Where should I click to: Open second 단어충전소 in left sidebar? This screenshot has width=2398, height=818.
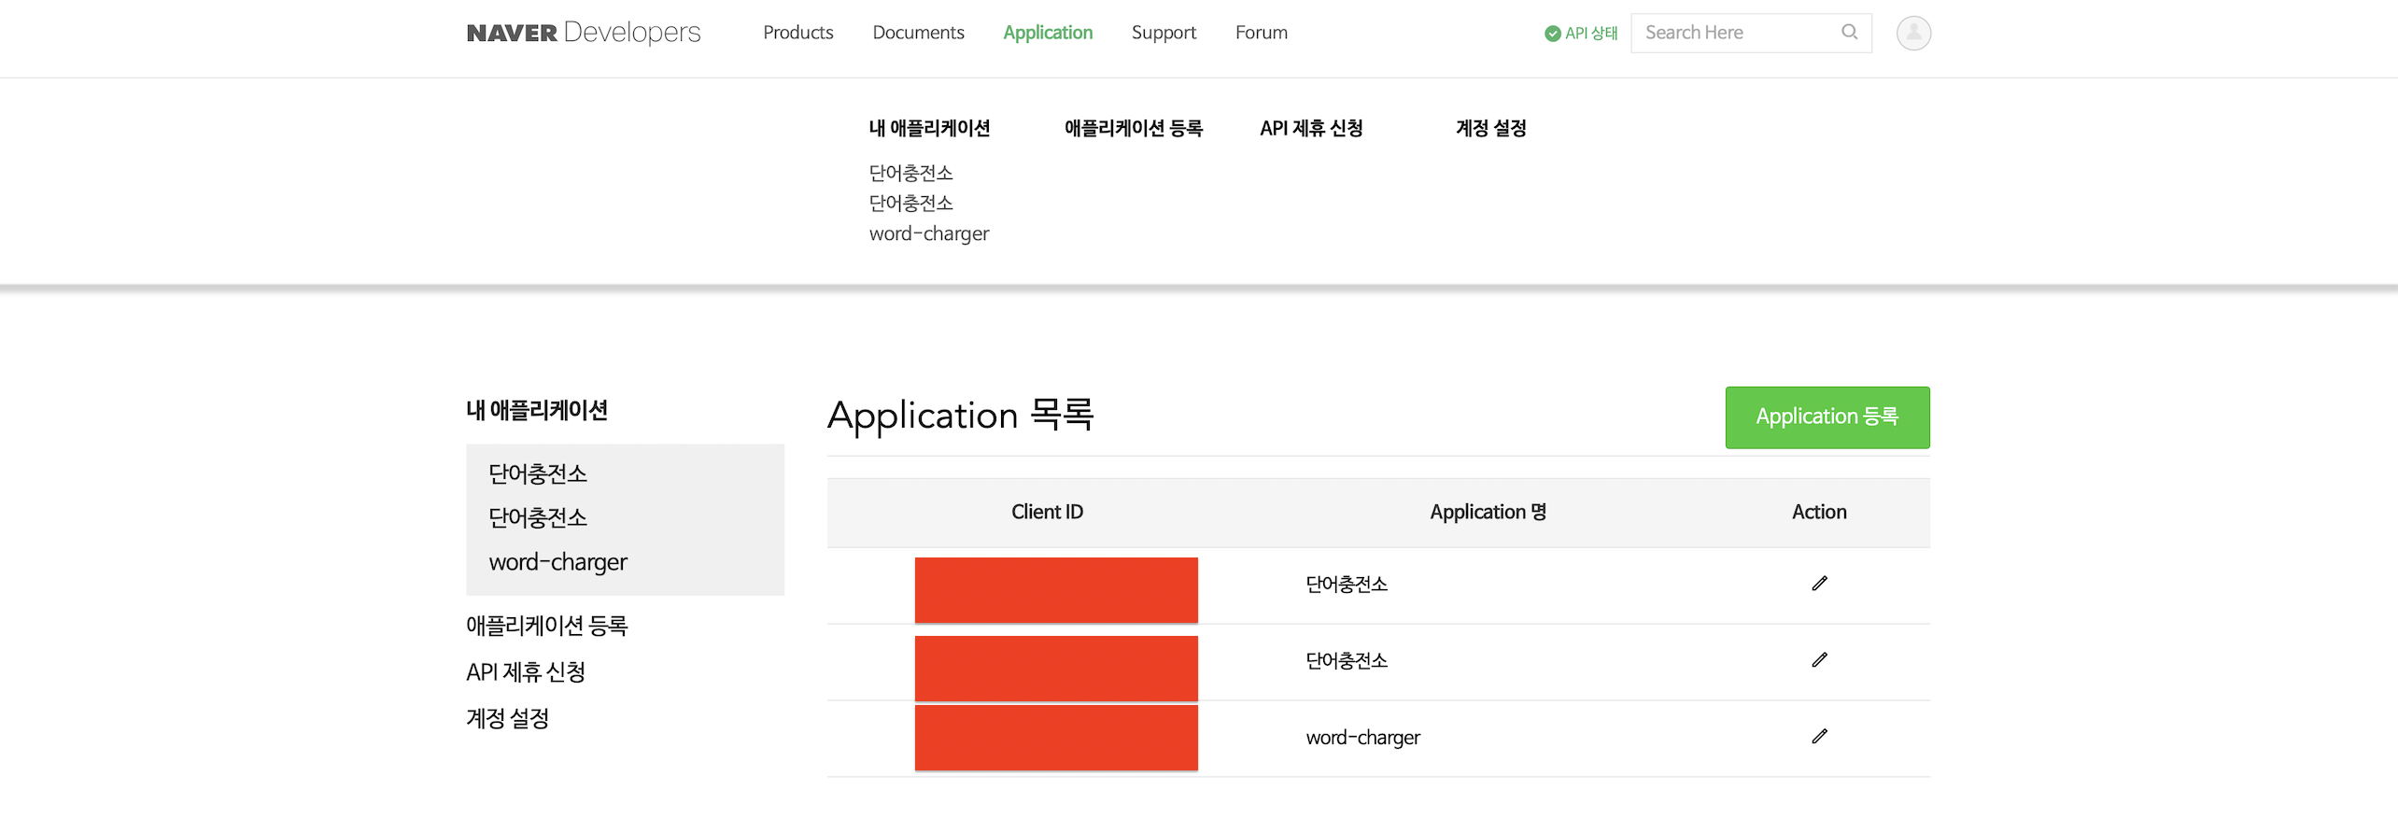538,517
